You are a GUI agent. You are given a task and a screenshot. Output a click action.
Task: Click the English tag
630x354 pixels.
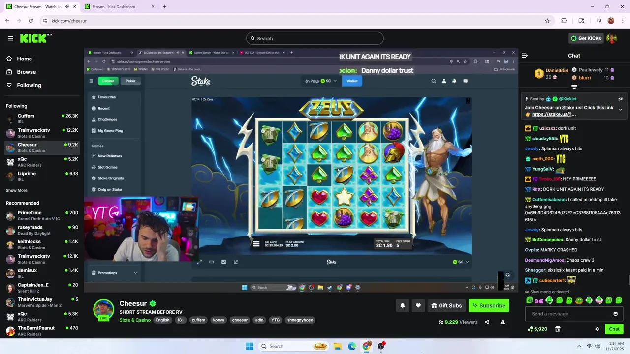[x=162, y=320]
